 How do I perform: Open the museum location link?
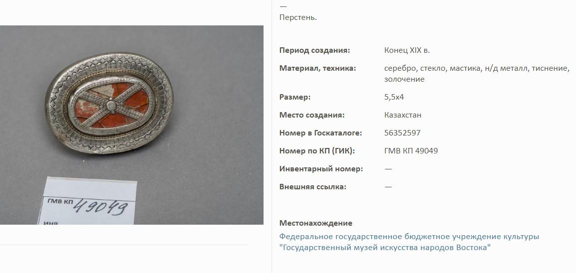pyautogui.click(x=409, y=242)
